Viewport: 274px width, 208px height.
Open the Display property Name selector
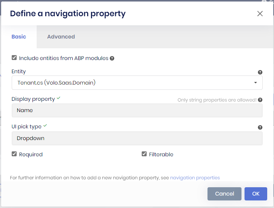pos(137,111)
